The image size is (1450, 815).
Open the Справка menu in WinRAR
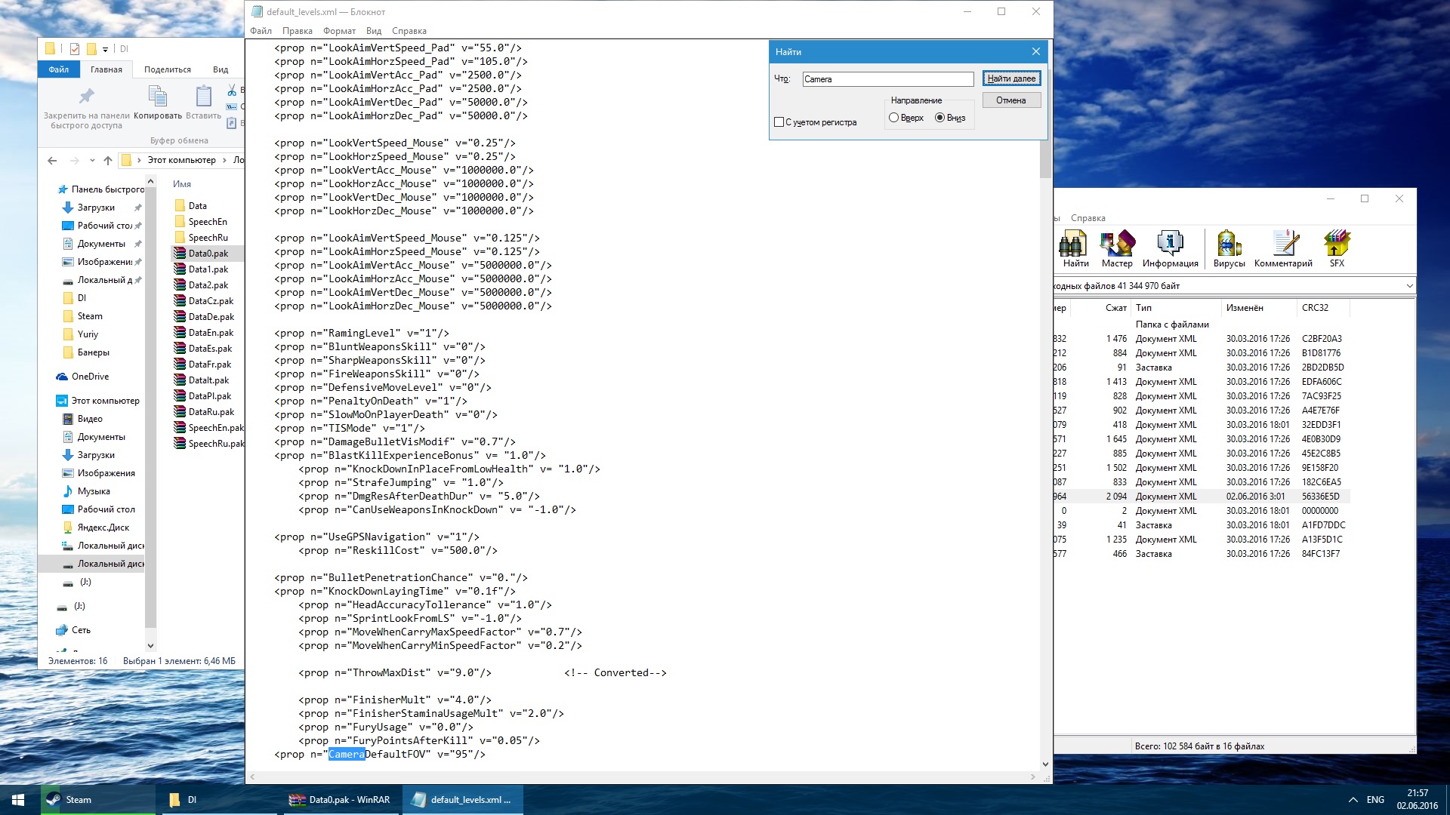point(1087,218)
